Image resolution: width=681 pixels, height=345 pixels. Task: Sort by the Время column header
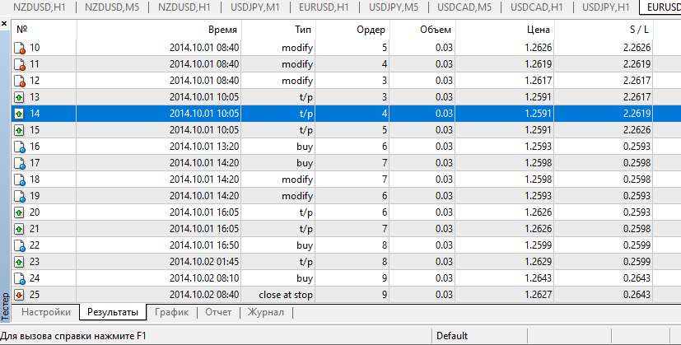pos(159,30)
